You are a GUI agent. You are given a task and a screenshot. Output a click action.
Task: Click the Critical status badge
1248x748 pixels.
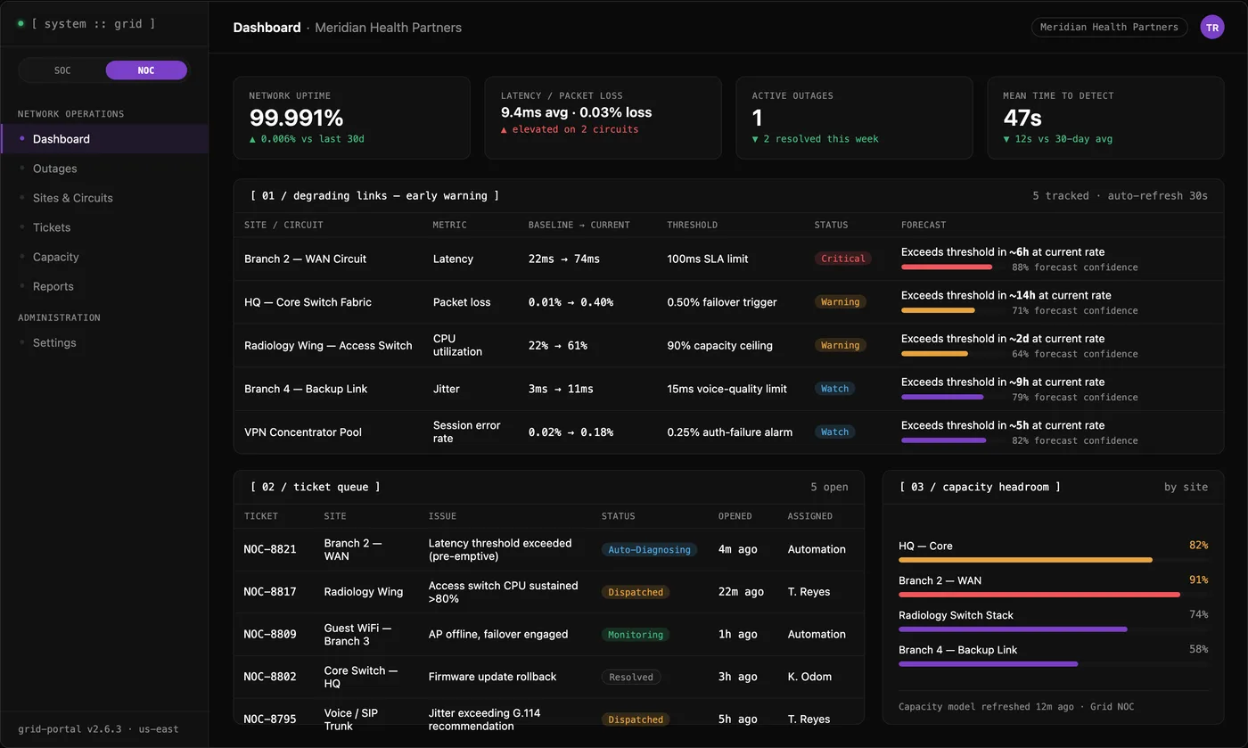click(x=843, y=259)
